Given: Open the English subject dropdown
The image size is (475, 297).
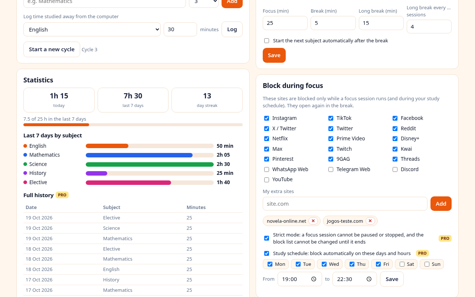Looking at the screenshot, I should 92,29.
